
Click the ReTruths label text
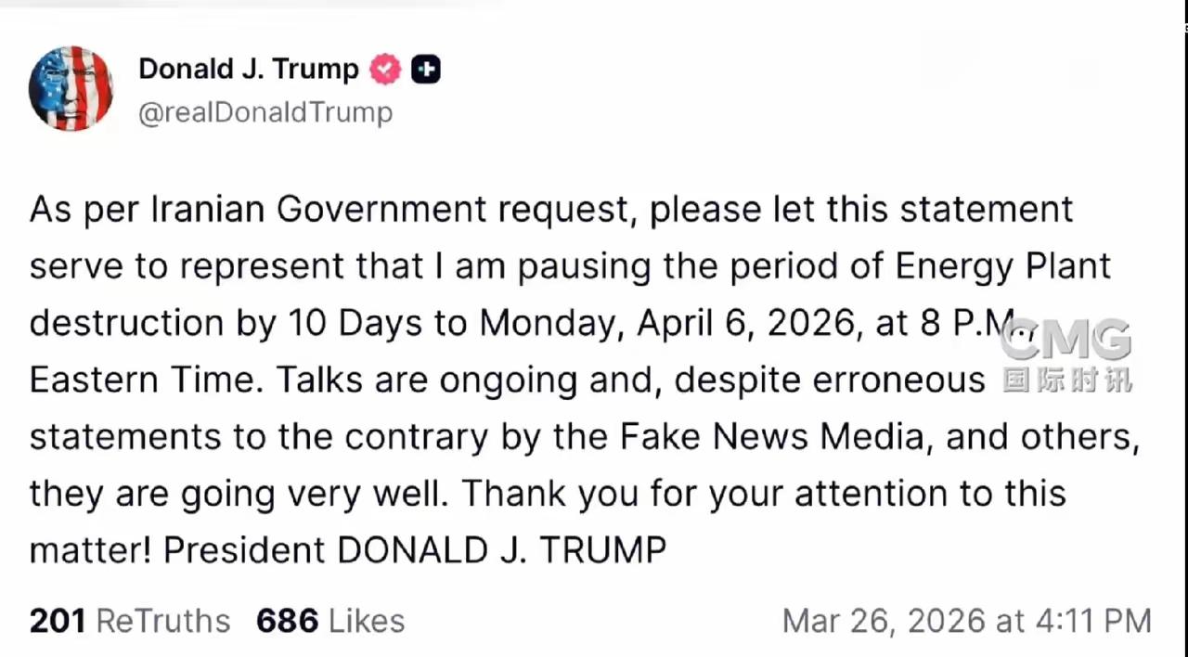click(163, 621)
